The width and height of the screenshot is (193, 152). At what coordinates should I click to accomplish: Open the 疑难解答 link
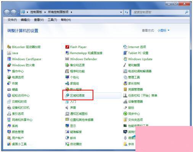pos(76,132)
